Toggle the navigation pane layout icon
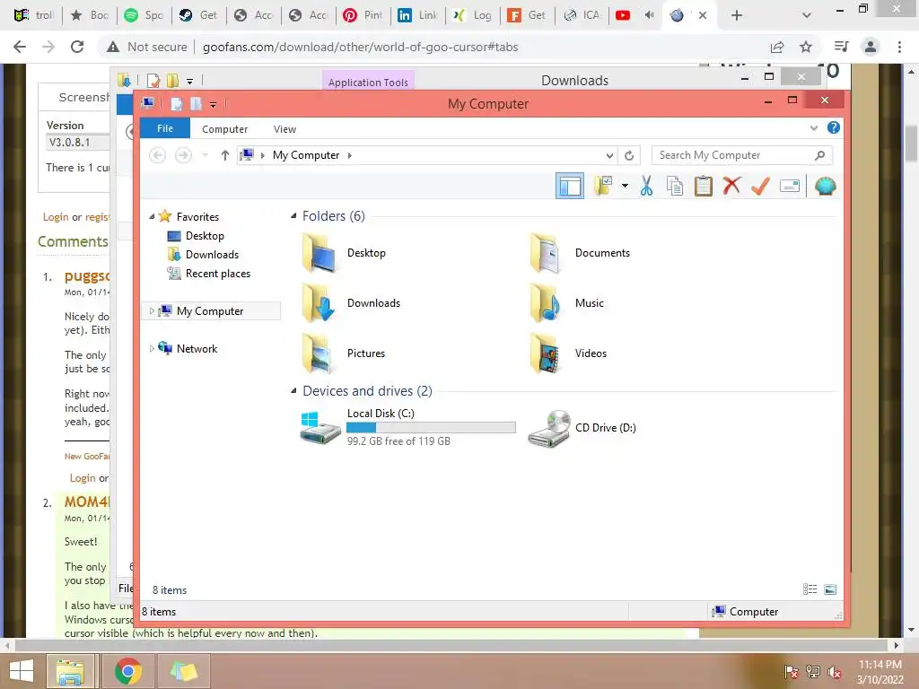Viewport: 919px width, 689px height. coord(569,187)
